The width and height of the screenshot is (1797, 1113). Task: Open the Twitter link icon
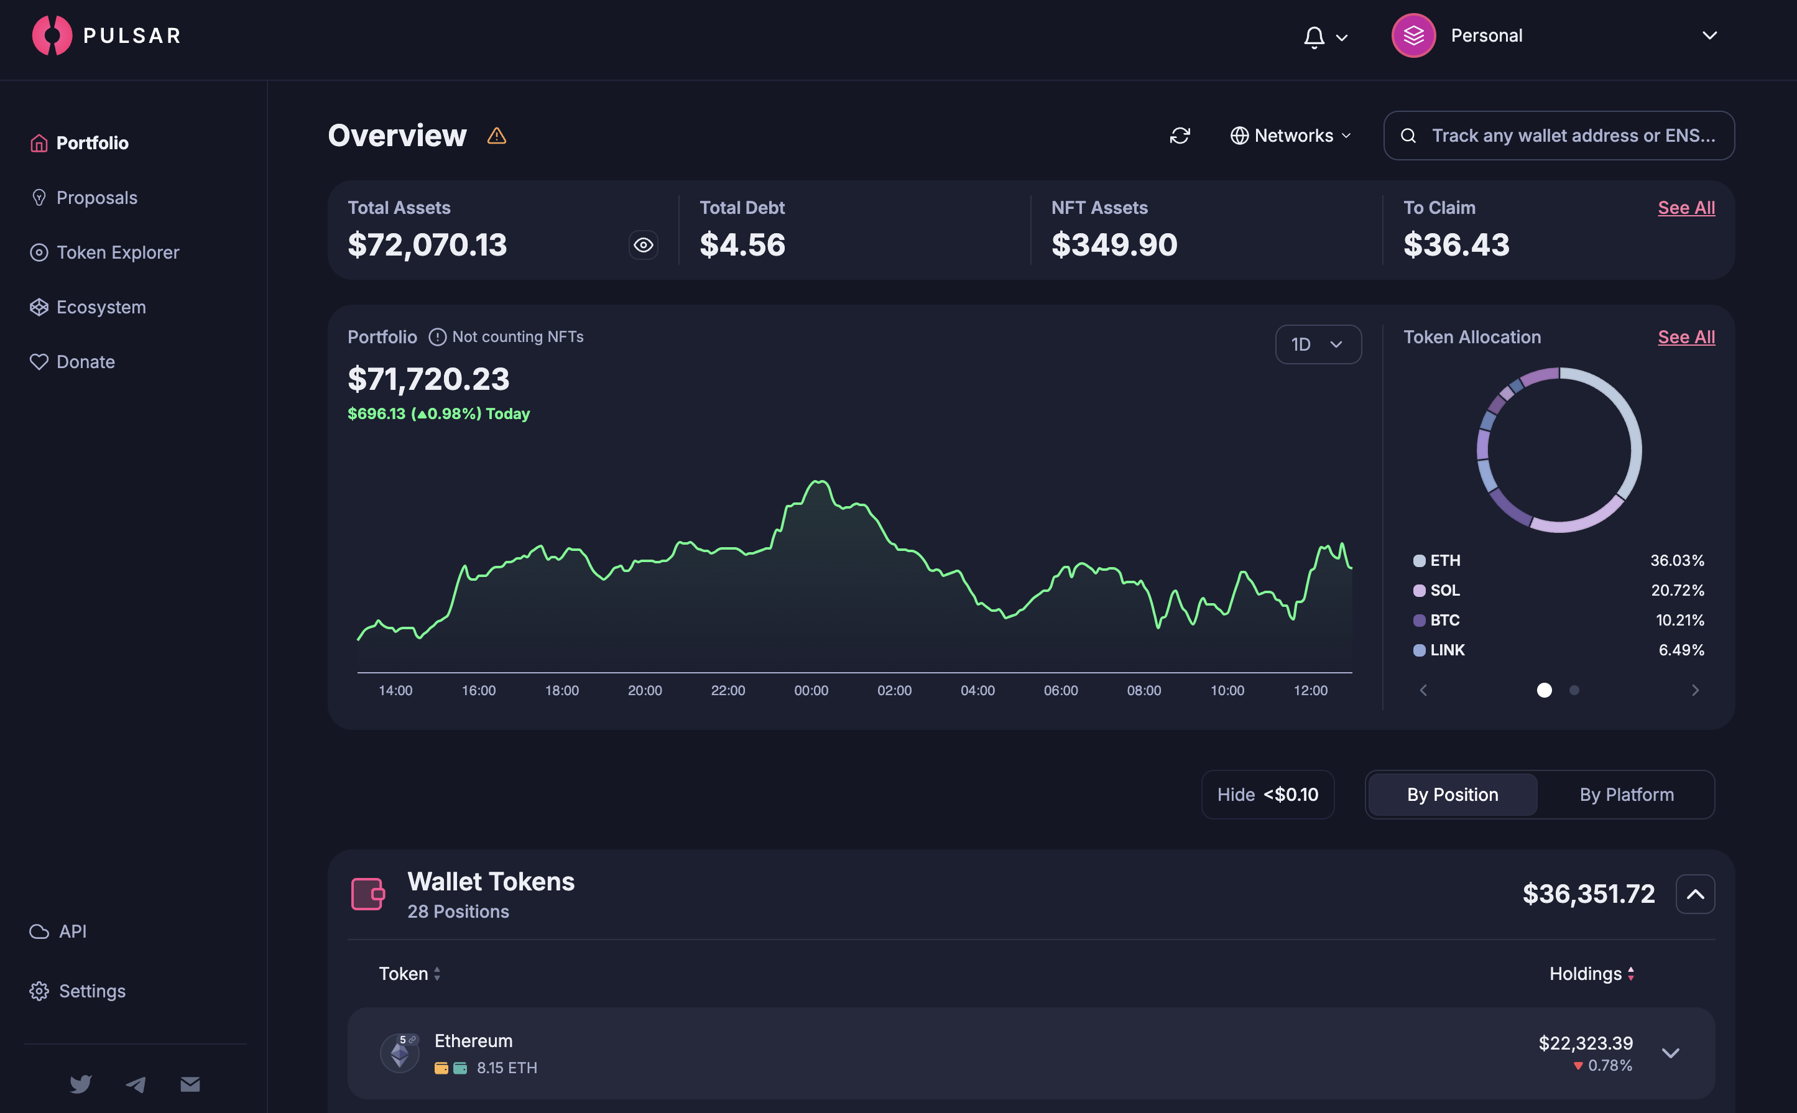80,1084
